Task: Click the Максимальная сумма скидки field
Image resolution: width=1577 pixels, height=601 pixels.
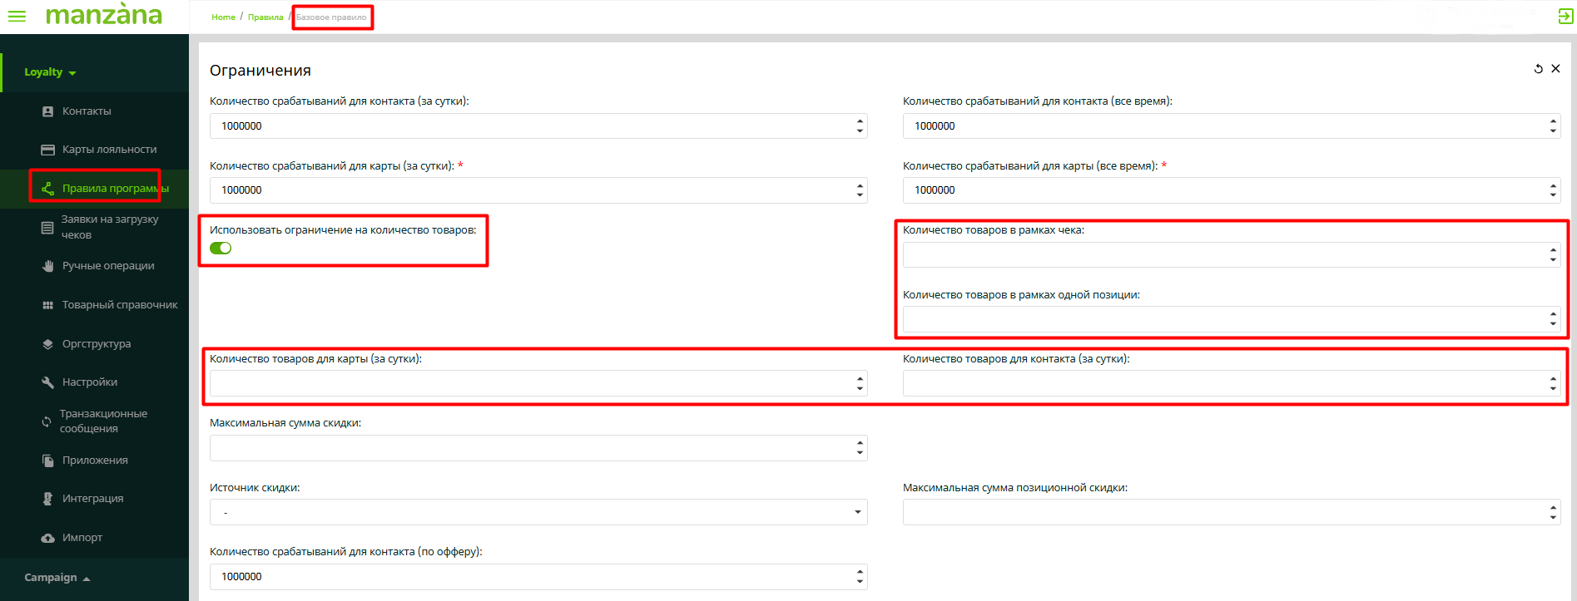Action: [529, 448]
